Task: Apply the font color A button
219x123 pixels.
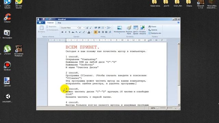Action: 89,32
